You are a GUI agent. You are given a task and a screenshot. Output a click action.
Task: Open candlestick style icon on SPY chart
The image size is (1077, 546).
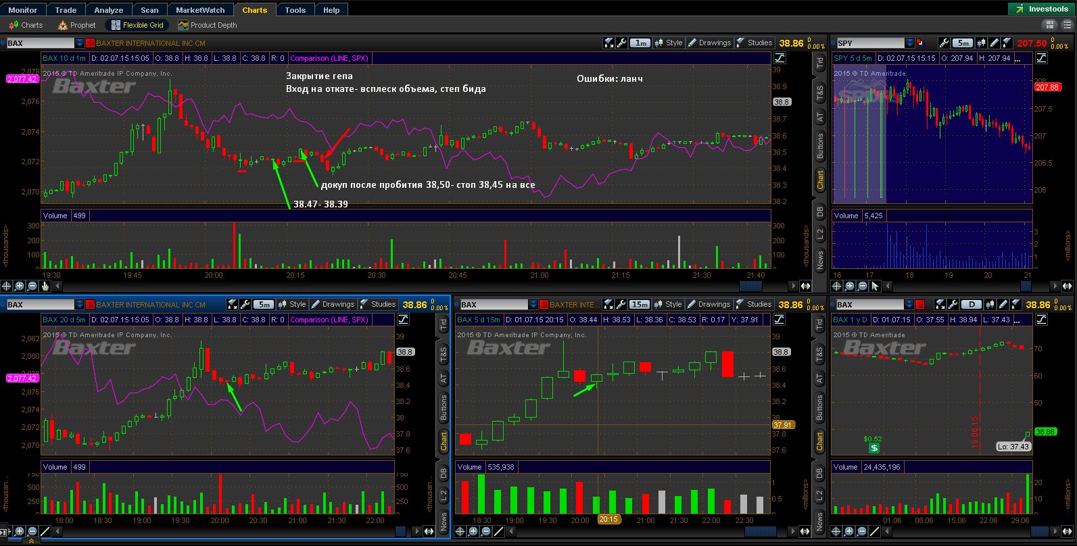[x=982, y=43]
